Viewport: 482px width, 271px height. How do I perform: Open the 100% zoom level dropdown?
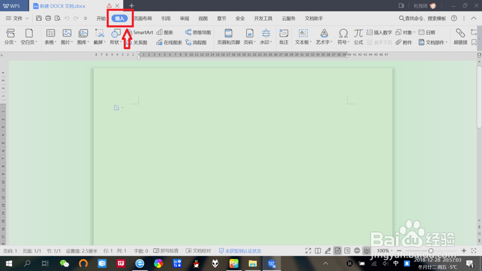tap(385, 251)
